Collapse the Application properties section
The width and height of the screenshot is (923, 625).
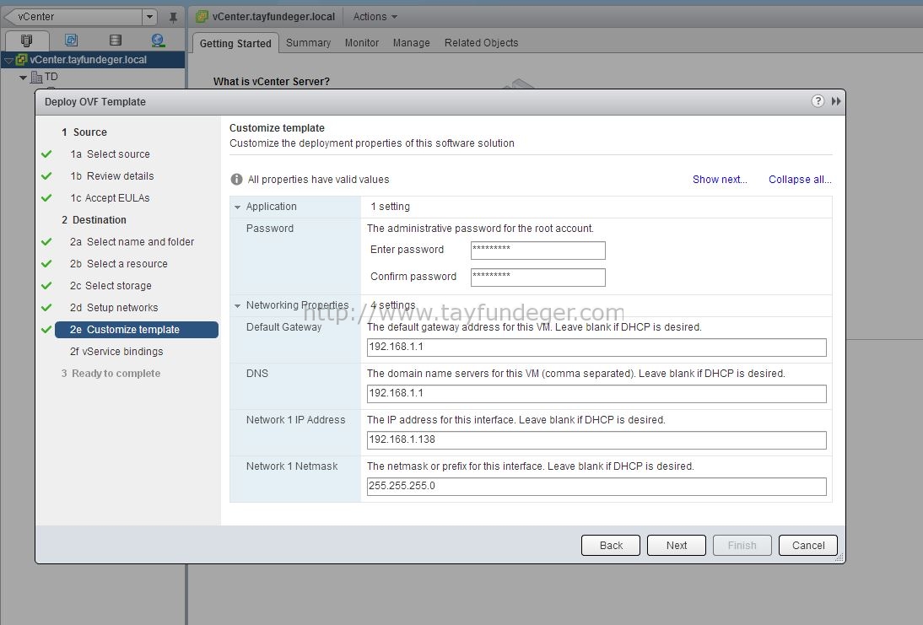(237, 207)
